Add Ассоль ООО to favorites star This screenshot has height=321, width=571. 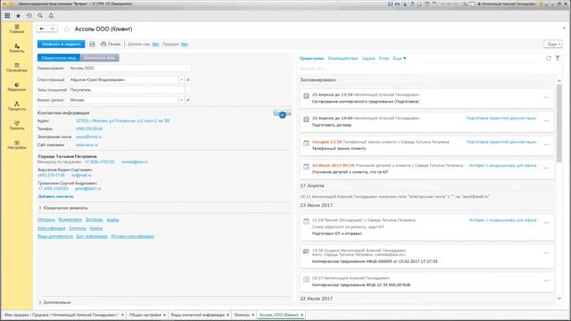[x=66, y=29]
